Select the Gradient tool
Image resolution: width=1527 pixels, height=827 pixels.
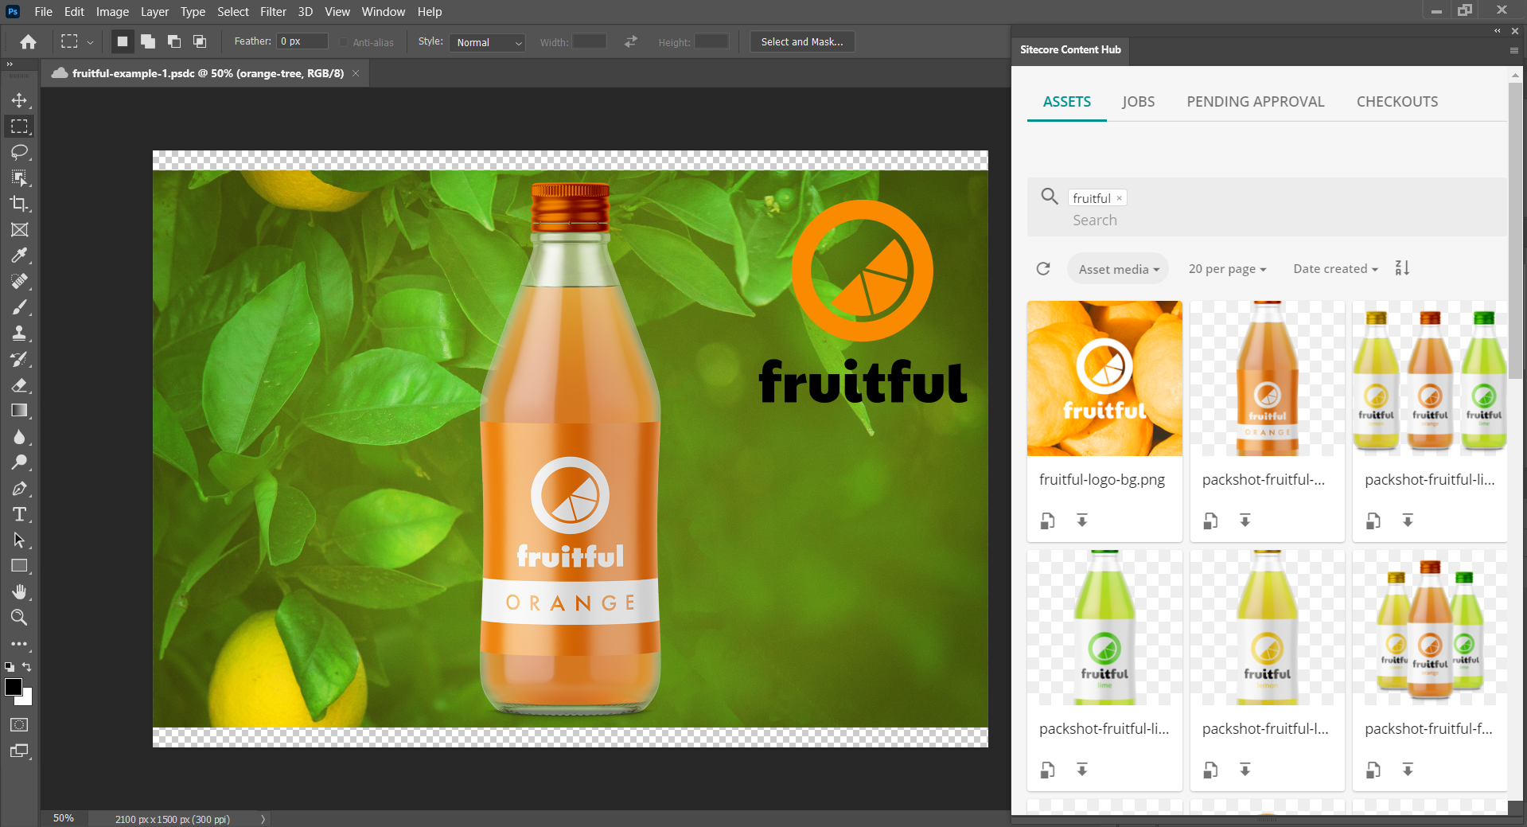click(x=19, y=411)
